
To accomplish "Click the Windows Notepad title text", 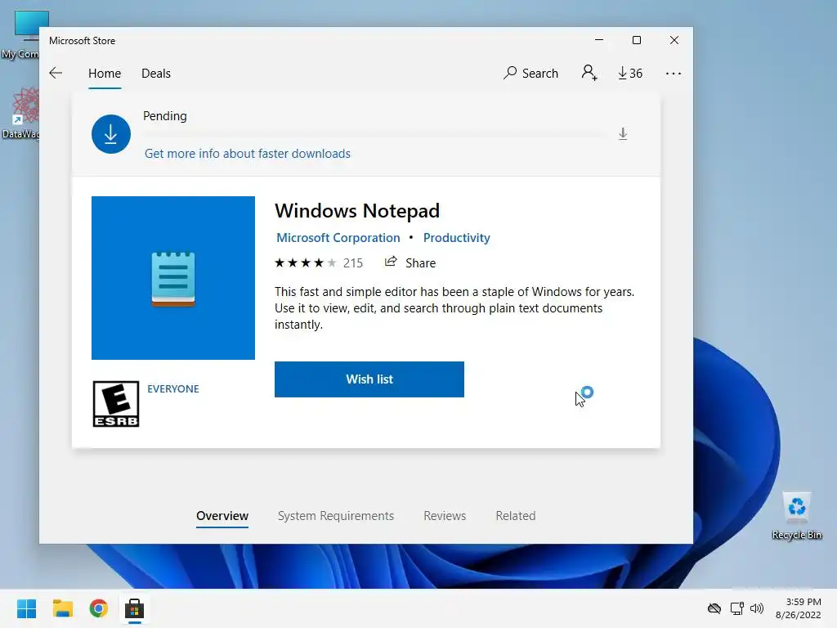I will 357,211.
